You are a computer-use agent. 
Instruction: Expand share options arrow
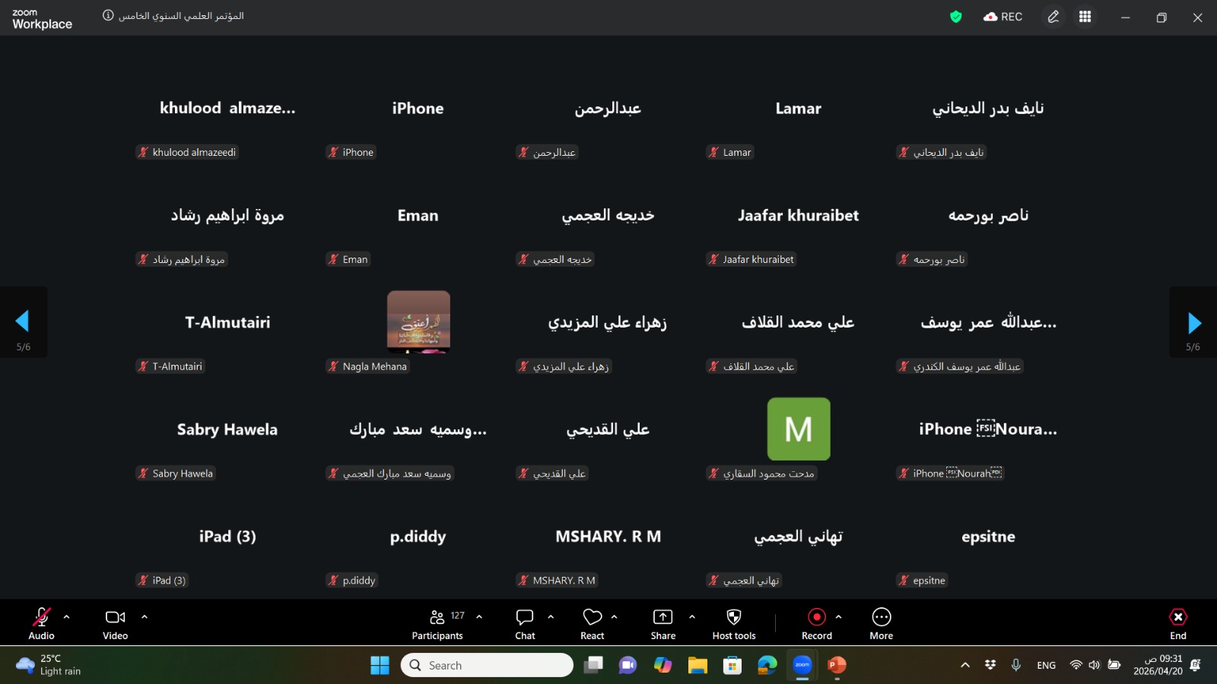pos(692,617)
